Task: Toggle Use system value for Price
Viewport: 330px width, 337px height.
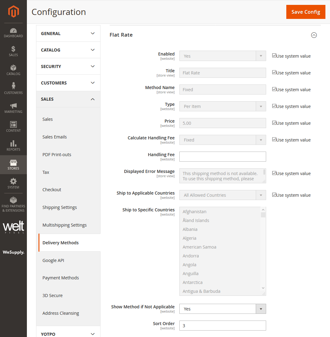Action: point(274,123)
